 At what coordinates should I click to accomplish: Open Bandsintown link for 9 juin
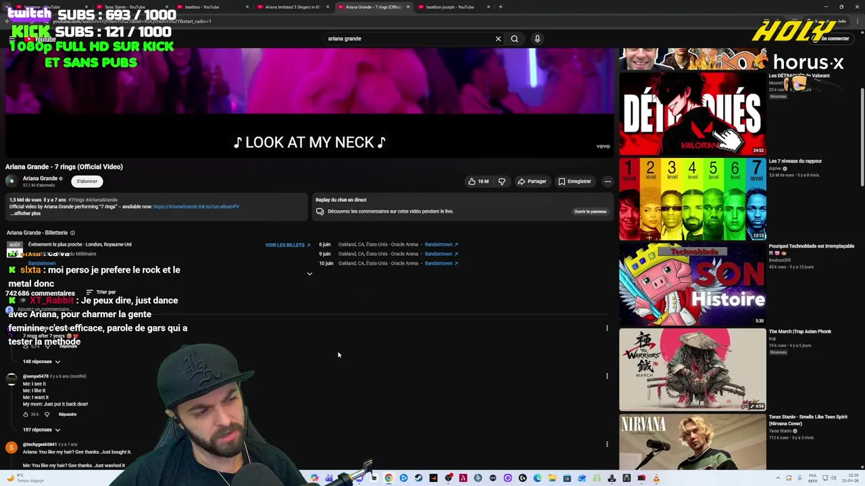coord(441,254)
